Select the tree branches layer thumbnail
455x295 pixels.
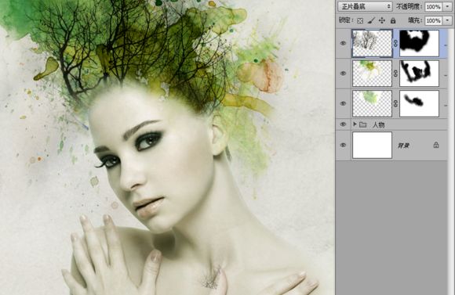[x=372, y=43]
